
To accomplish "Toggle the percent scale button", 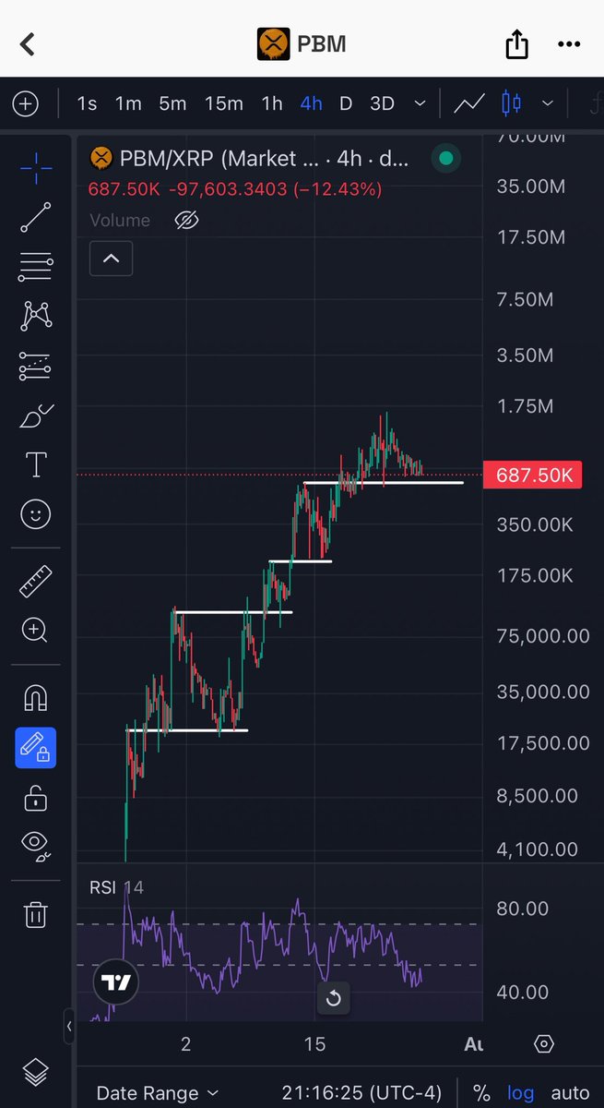I will 481,1093.
